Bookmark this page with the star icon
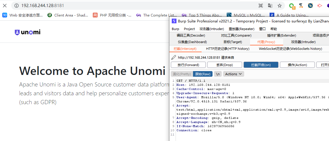 click(279, 6)
